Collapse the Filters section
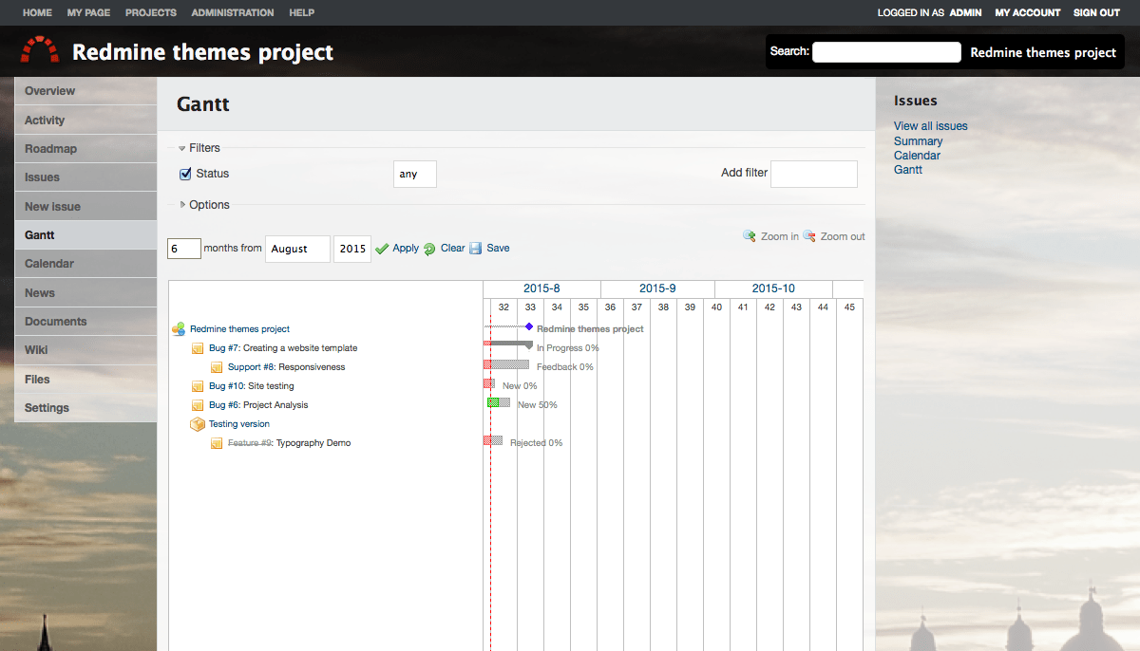 click(x=199, y=148)
